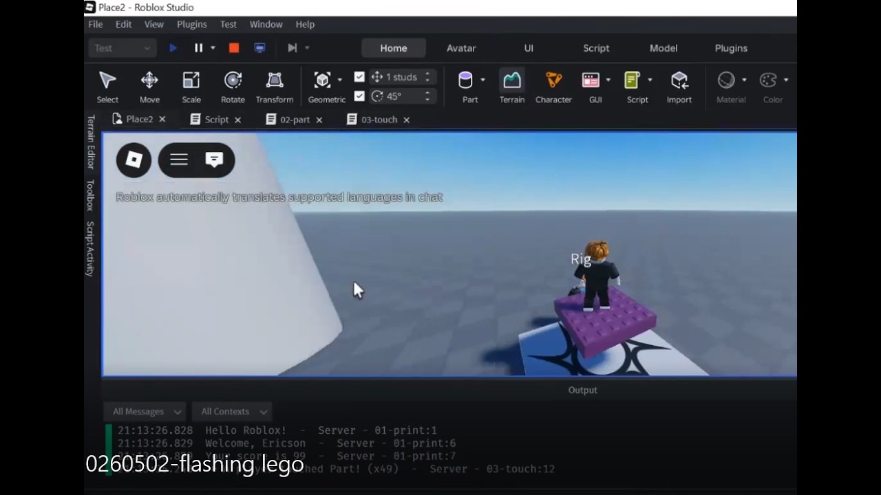This screenshot has height=495, width=881.
Task: Expand the Material dropdown arrow
Action: point(744,80)
